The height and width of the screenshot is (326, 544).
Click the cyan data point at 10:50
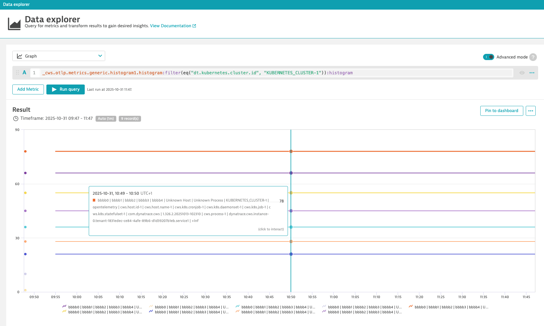tap(291, 227)
